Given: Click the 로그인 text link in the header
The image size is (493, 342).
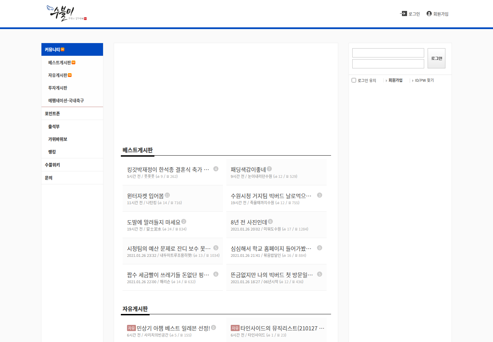Looking at the screenshot, I should coord(414,14).
